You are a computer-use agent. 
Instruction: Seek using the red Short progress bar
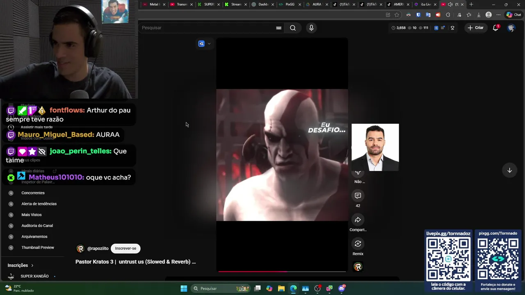(x=282, y=271)
